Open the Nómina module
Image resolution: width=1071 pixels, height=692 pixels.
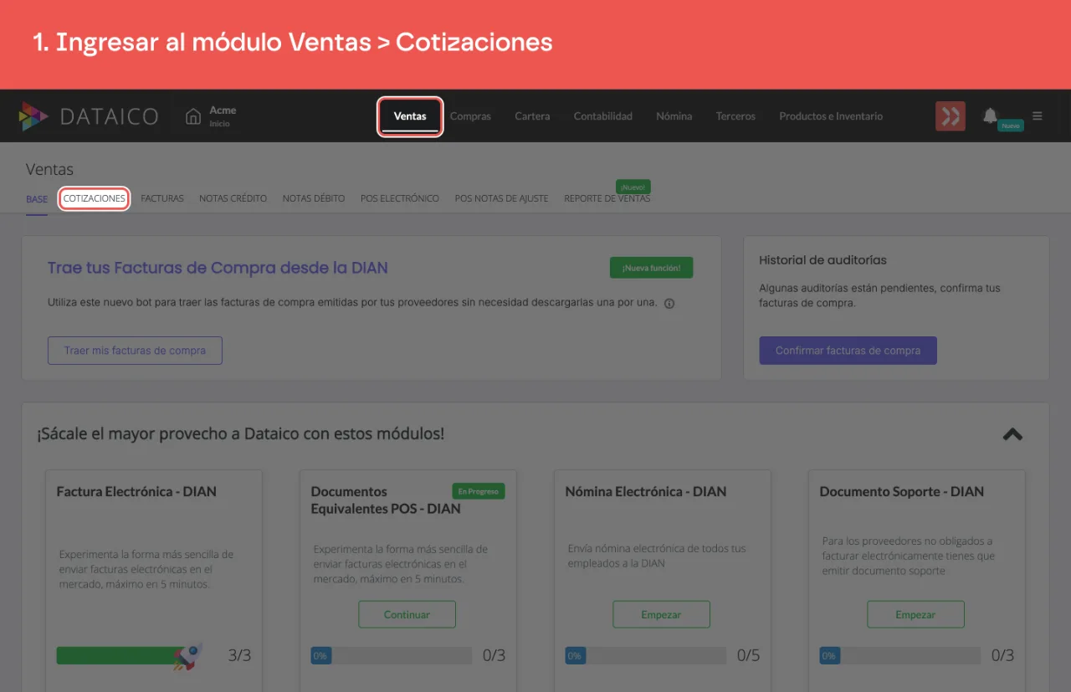674,116
